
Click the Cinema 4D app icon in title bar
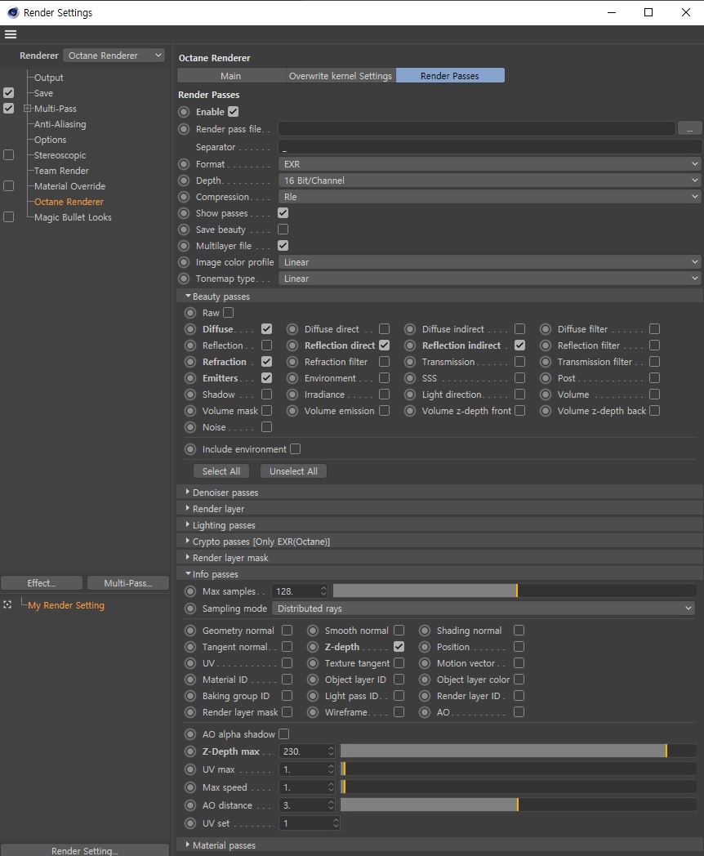point(13,12)
